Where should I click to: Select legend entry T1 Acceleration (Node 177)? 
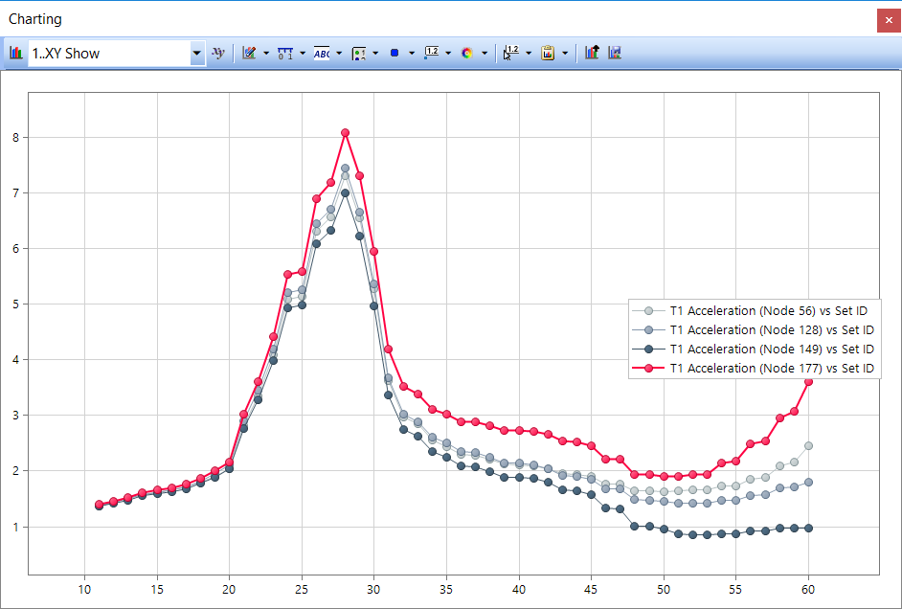pyautogui.click(x=753, y=368)
